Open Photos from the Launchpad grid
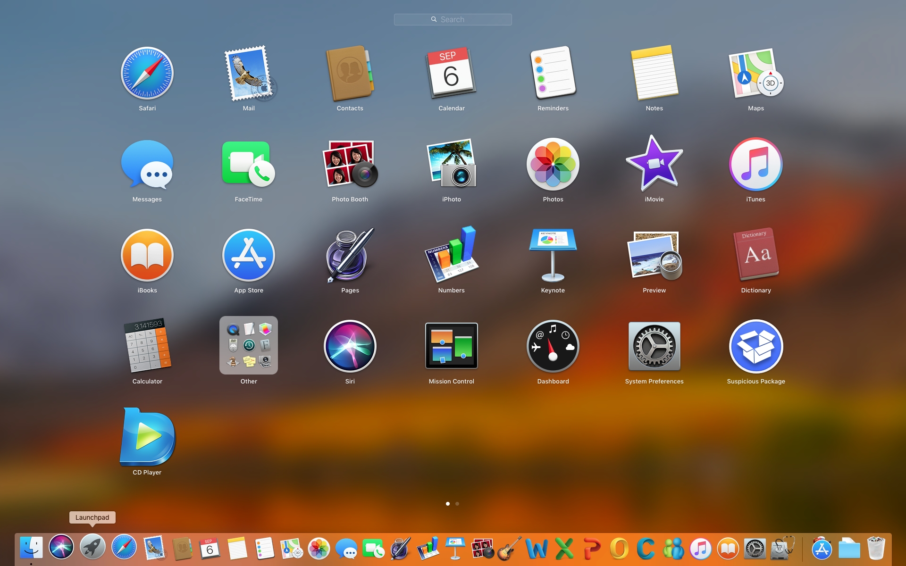 point(553,164)
